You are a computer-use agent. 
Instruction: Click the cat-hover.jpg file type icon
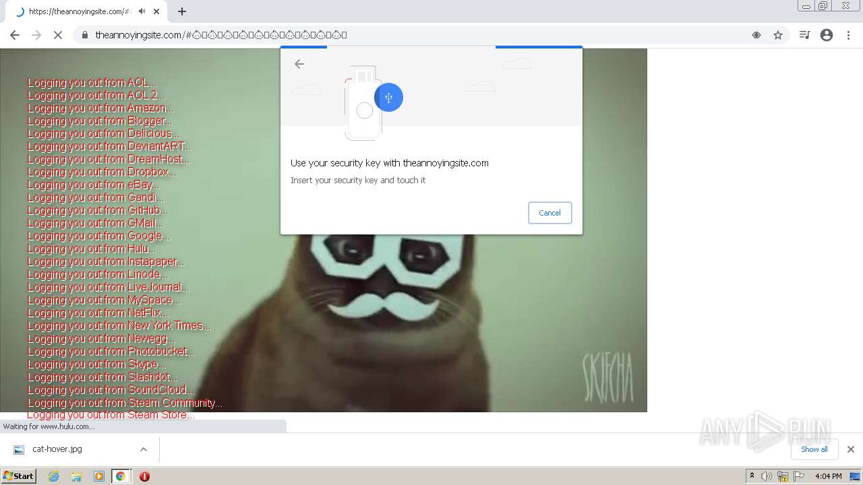point(19,449)
